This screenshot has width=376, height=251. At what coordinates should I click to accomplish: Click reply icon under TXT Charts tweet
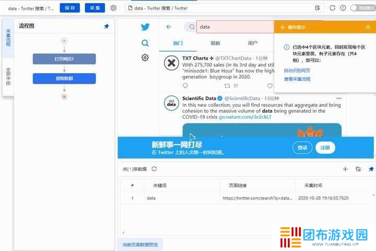tap(185, 86)
